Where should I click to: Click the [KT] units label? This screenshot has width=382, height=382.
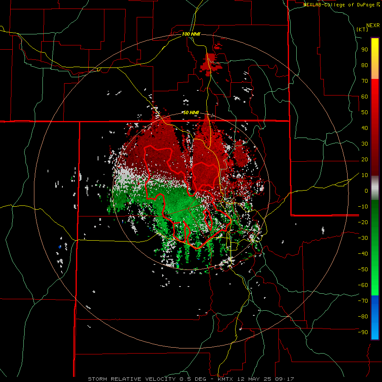click(x=362, y=29)
